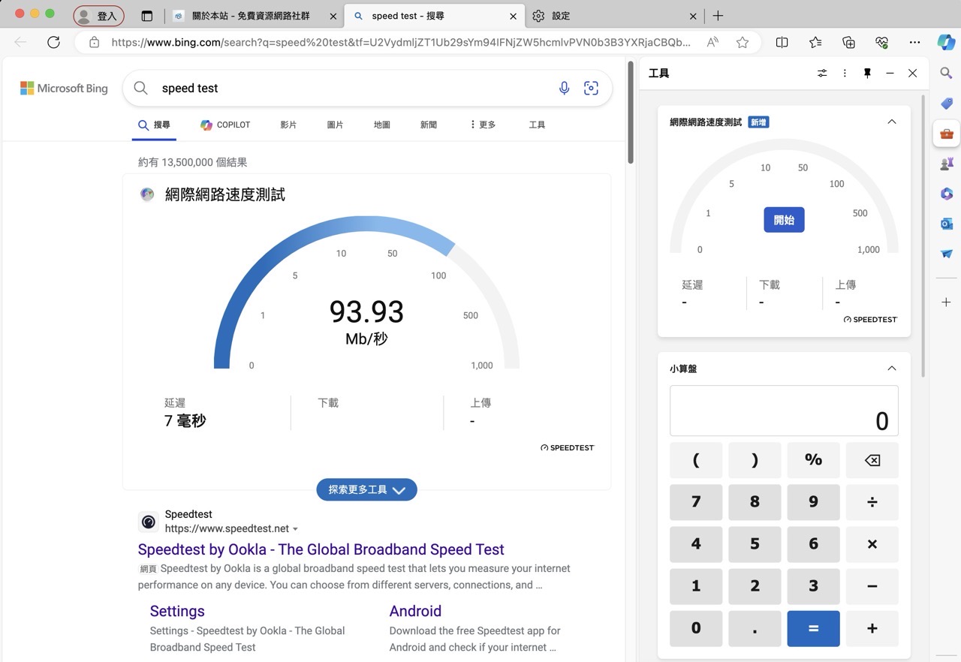The image size is (961, 662).
Task: Open the speedtest.net URL dropdown arrow
Action: coord(295,529)
